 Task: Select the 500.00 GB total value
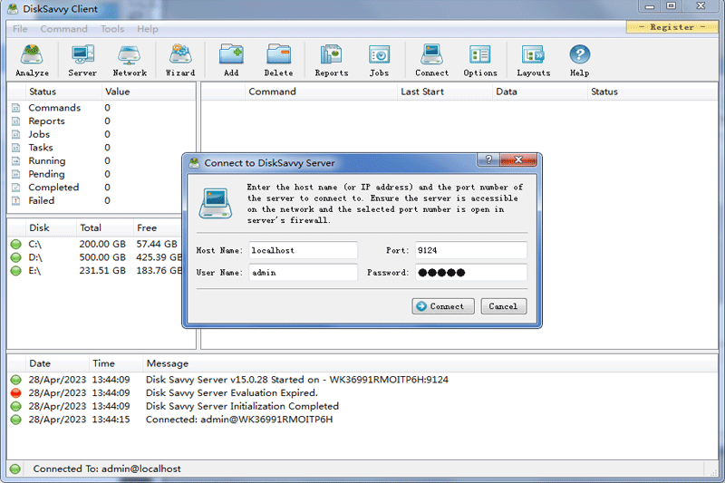point(102,257)
